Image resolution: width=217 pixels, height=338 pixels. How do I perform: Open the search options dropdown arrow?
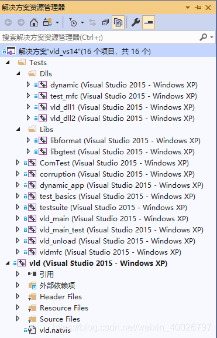pyautogui.click(x=212, y=38)
